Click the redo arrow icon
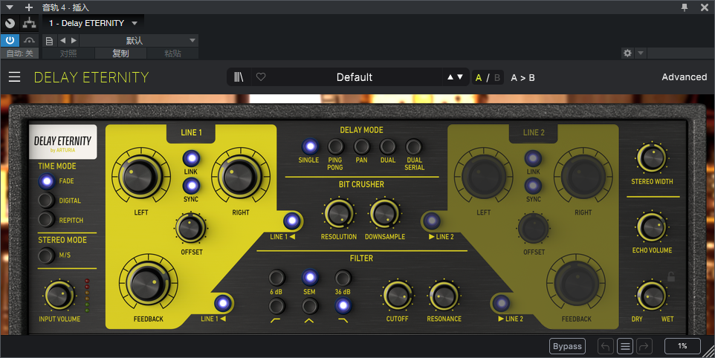This screenshot has height=358, width=715. [644, 346]
